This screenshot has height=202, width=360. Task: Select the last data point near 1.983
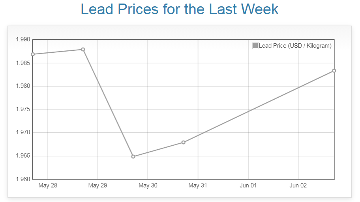pyautogui.click(x=334, y=70)
